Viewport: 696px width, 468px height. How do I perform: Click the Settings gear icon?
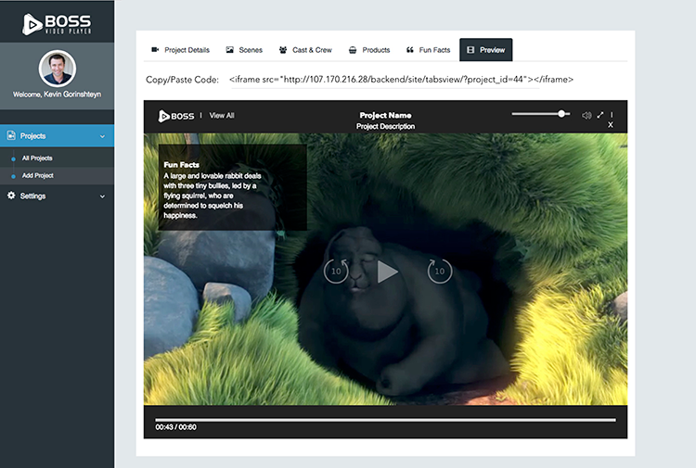11,196
